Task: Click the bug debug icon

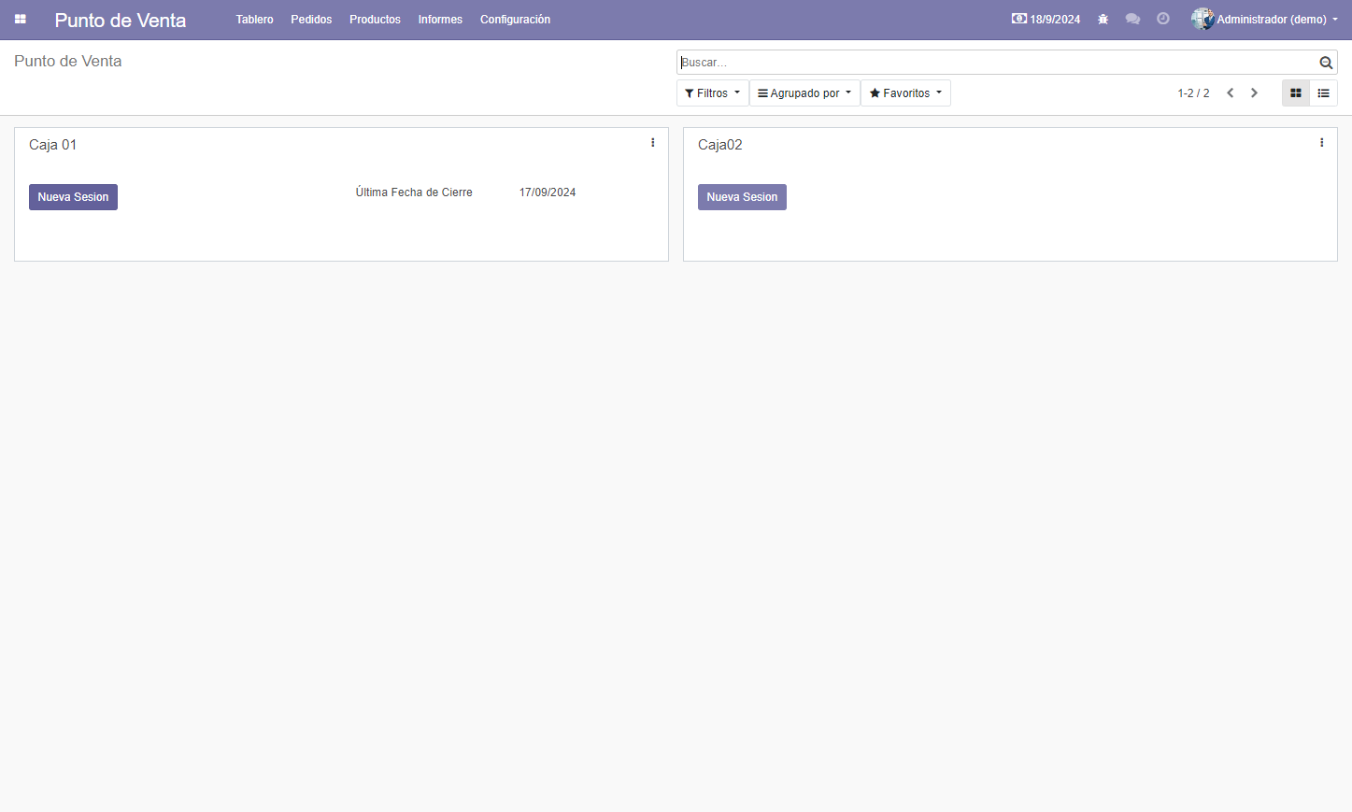Action: coord(1103,20)
